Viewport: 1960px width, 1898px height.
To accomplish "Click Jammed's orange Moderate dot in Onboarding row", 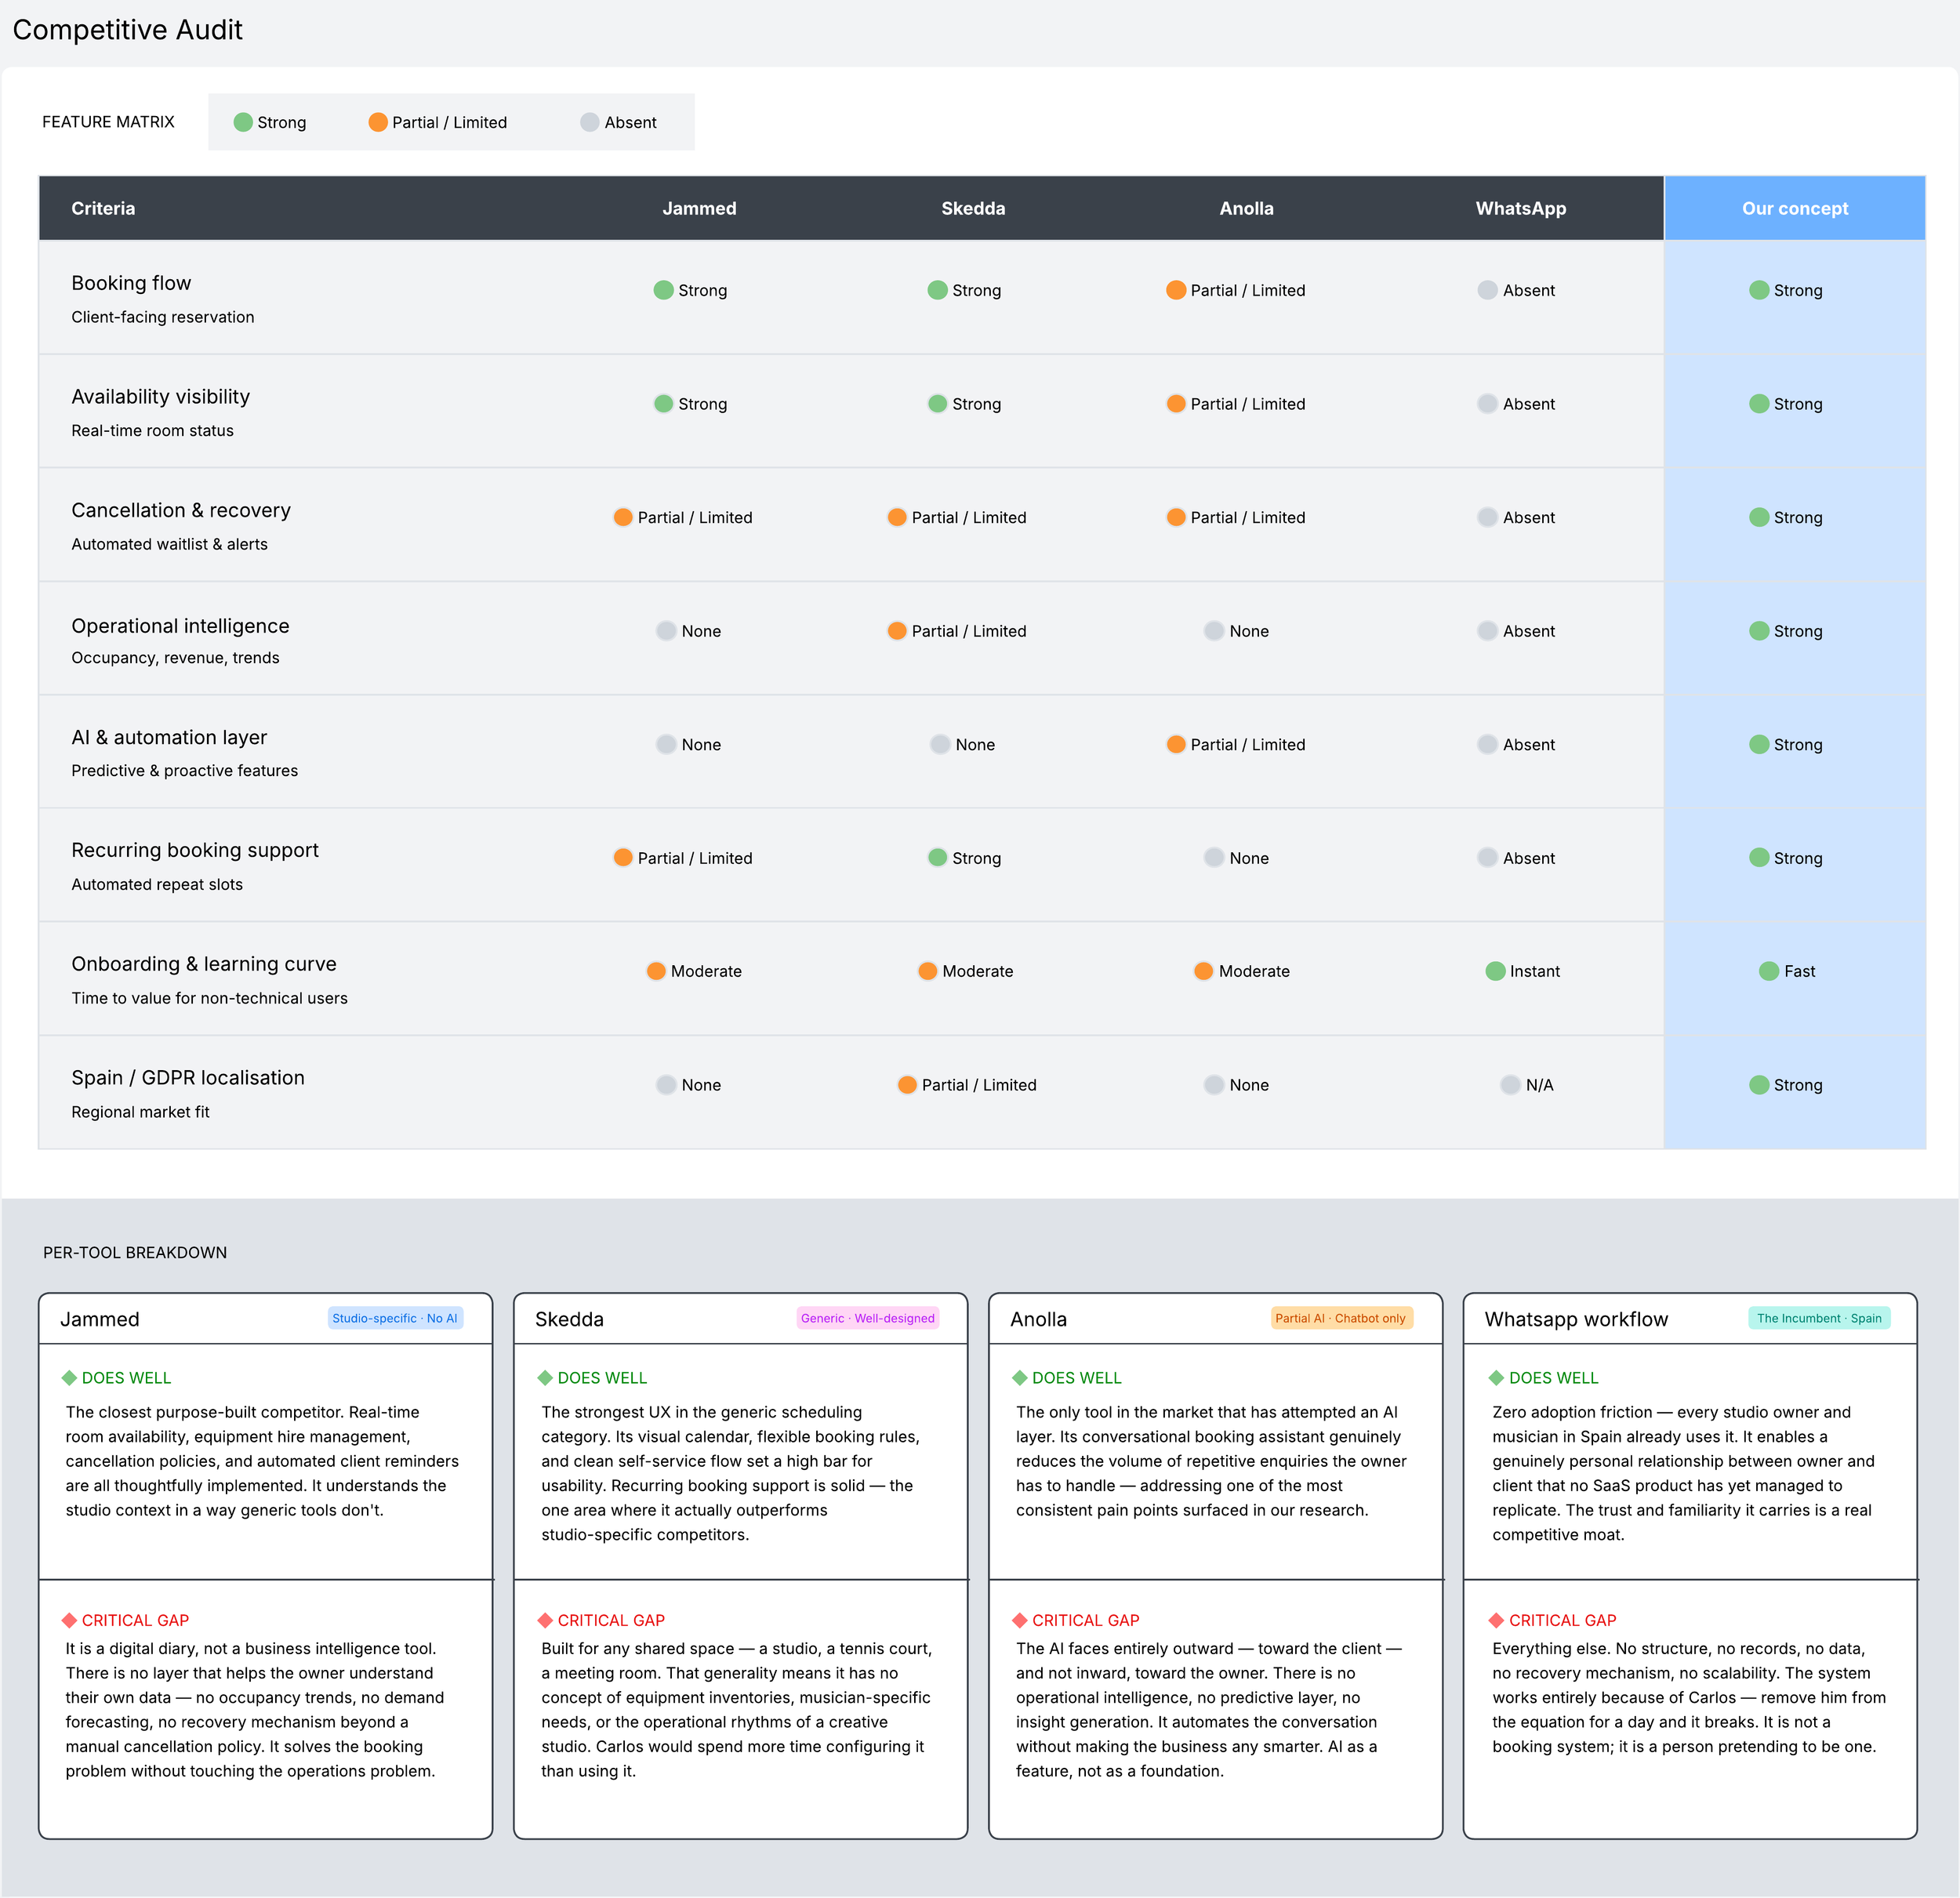I will coord(656,971).
